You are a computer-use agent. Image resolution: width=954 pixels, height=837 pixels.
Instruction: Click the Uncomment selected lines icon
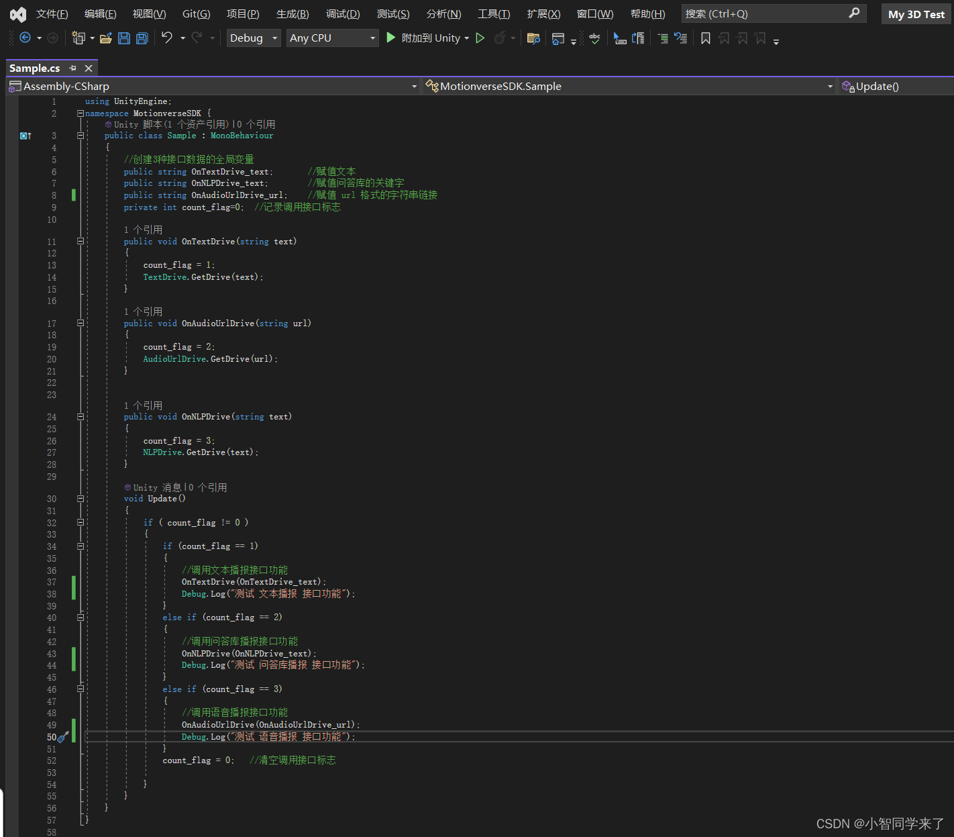pos(680,38)
